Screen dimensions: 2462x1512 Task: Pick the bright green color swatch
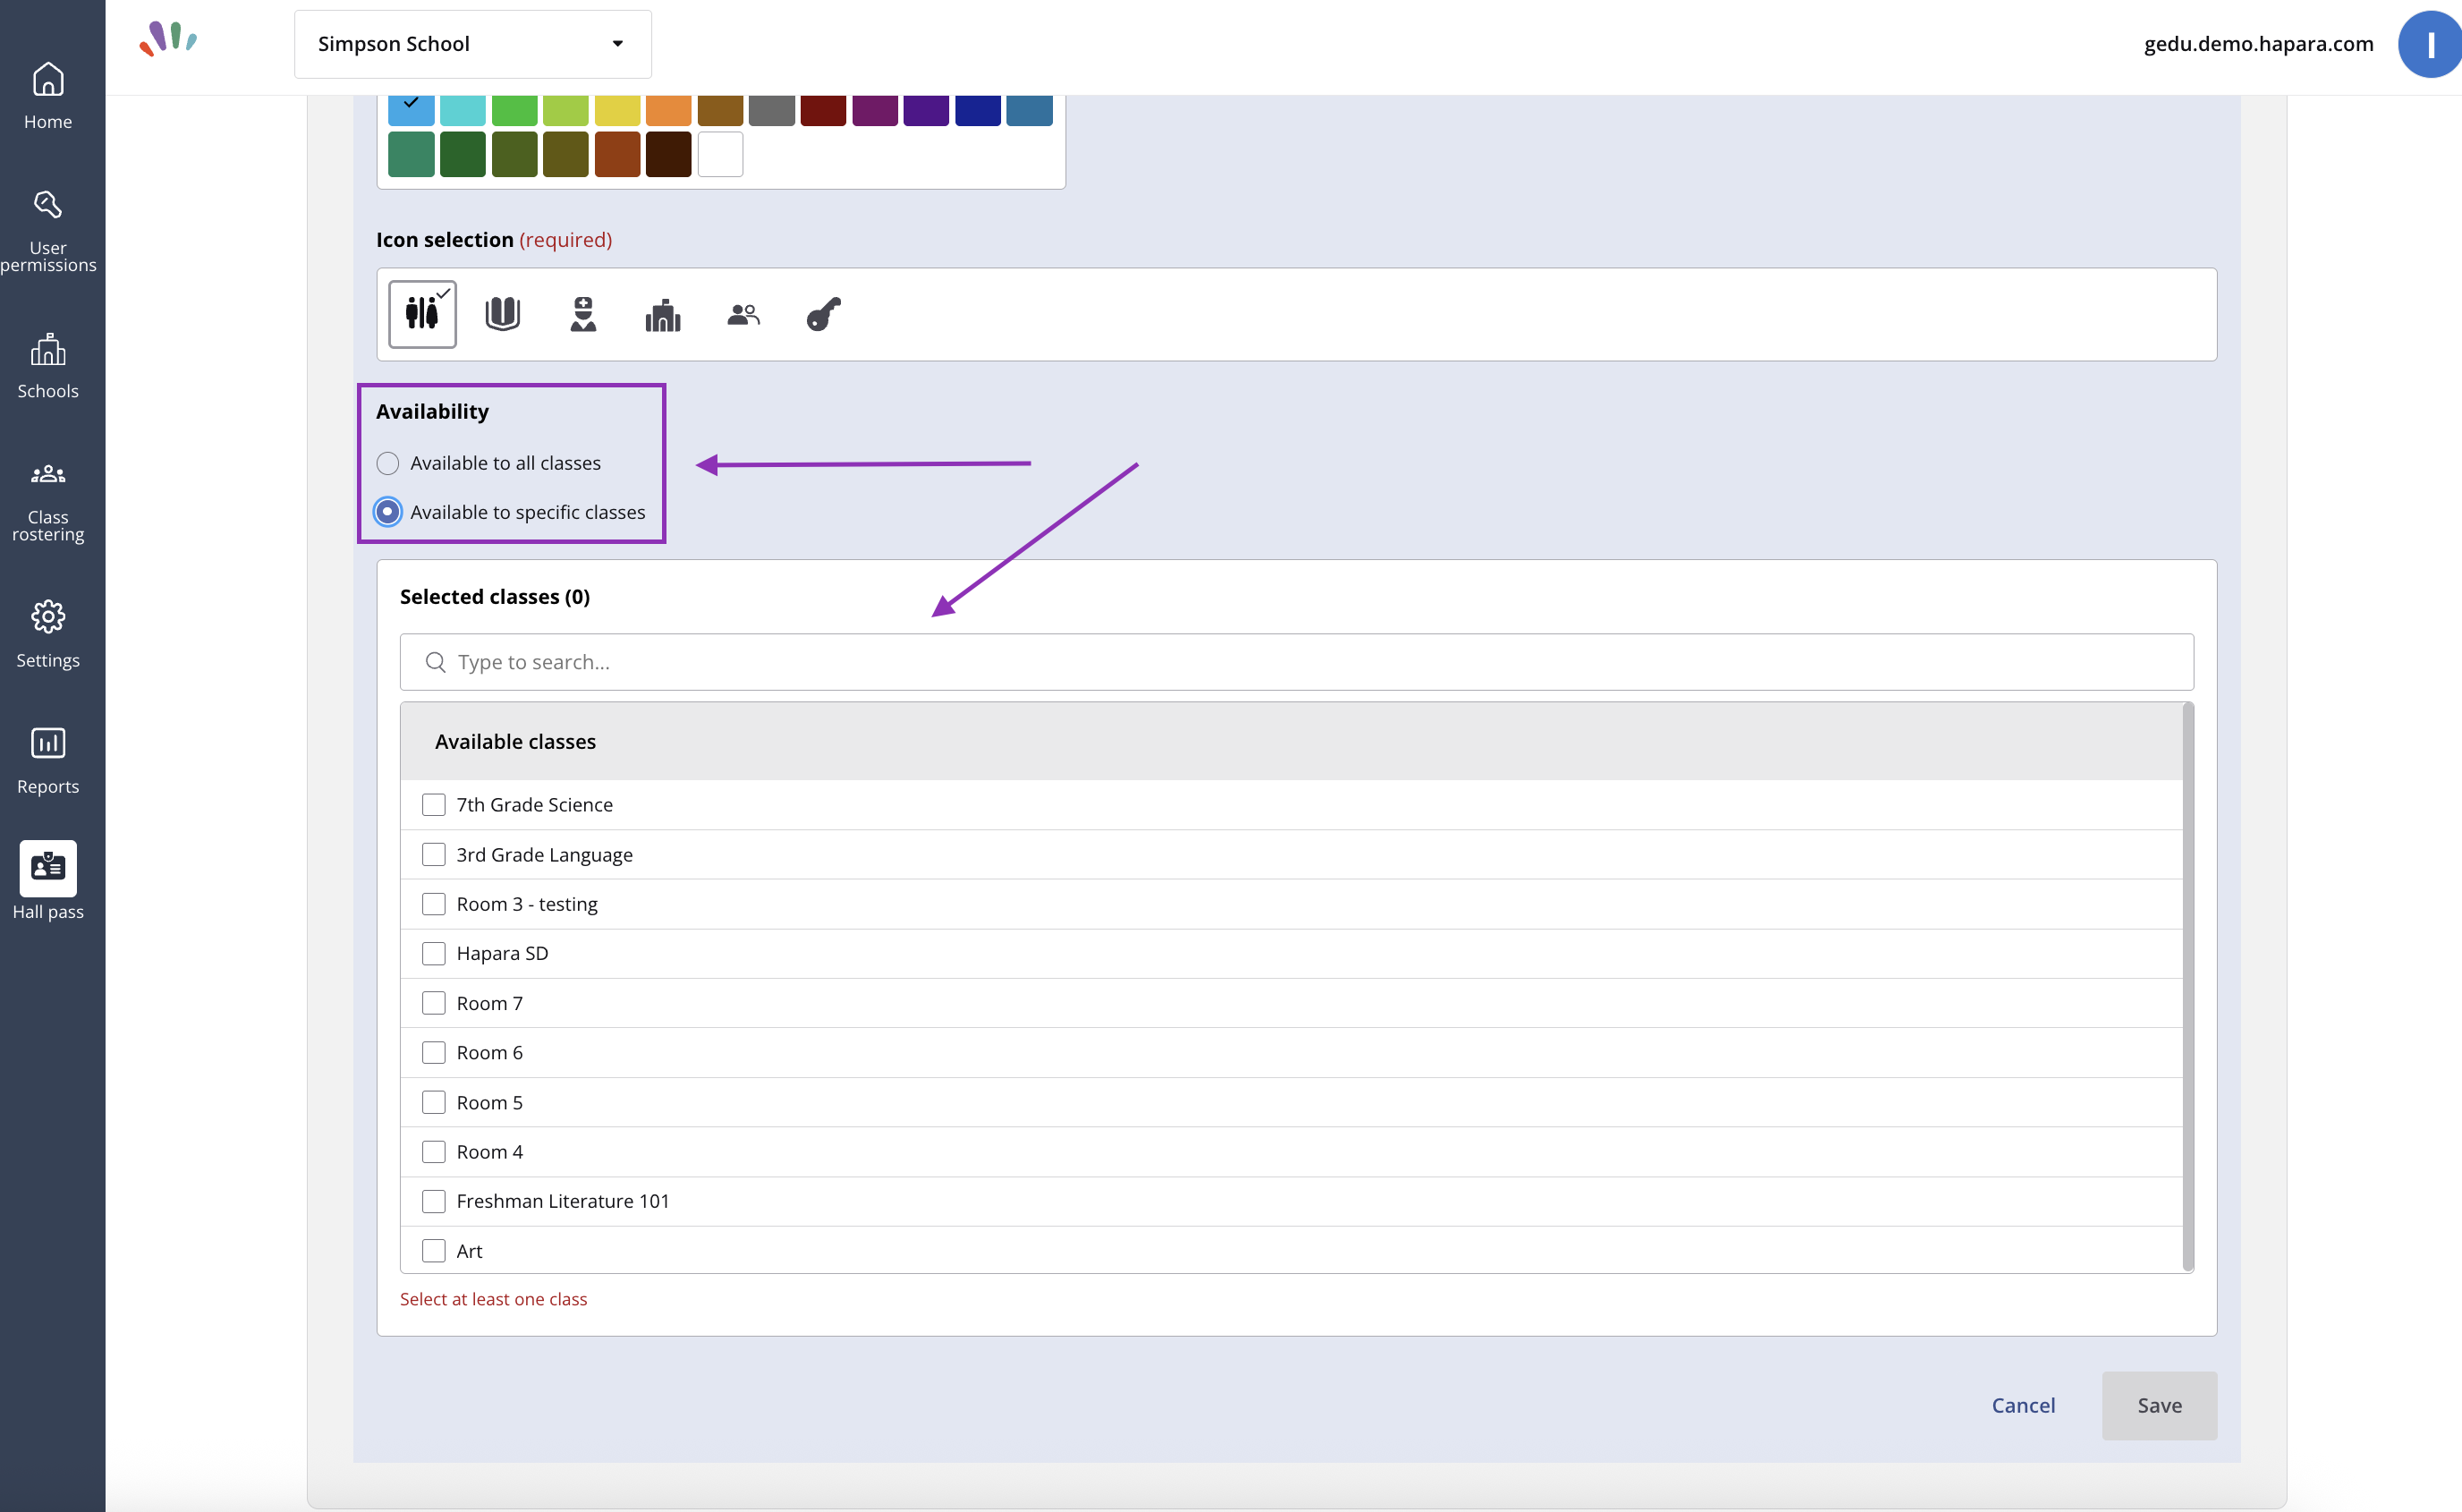coord(514,110)
